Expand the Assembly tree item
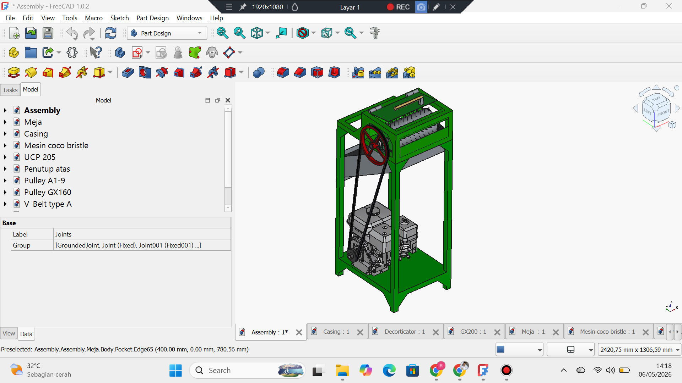Screen dimensions: 682x383 [x=5, y=110]
